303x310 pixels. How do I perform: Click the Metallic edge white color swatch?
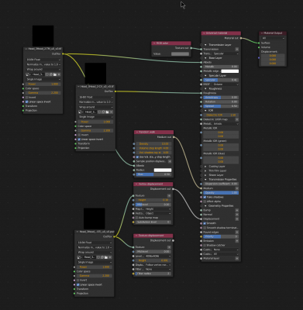230,71
